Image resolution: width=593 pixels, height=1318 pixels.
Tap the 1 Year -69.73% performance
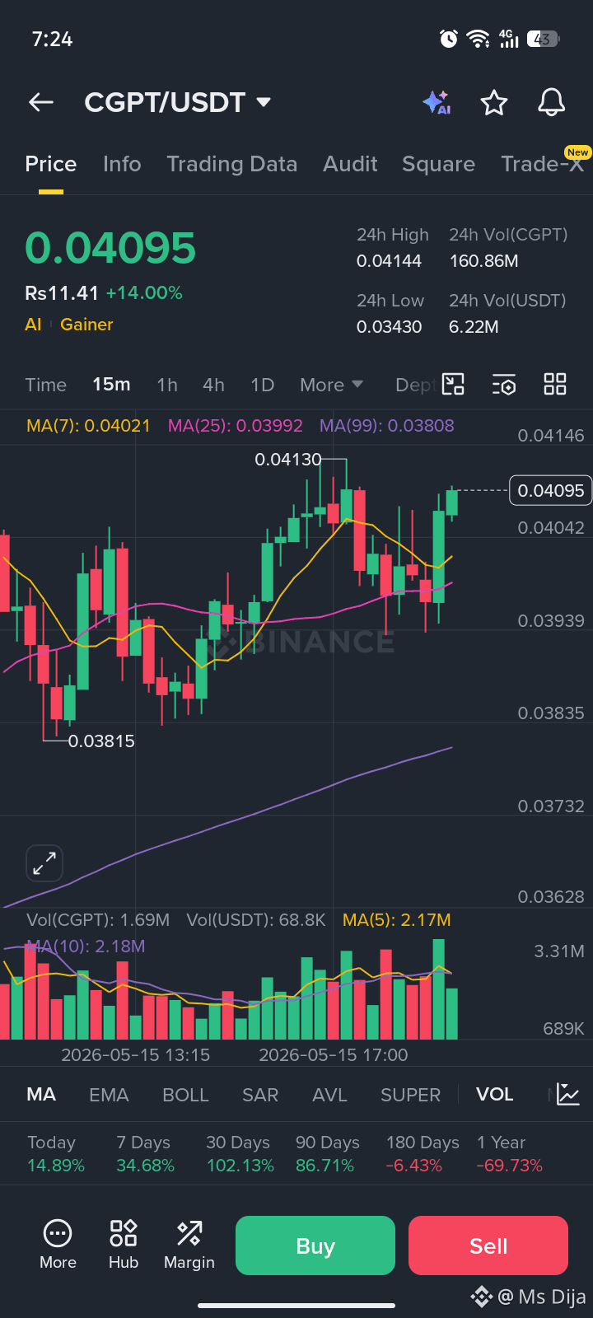[510, 1154]
